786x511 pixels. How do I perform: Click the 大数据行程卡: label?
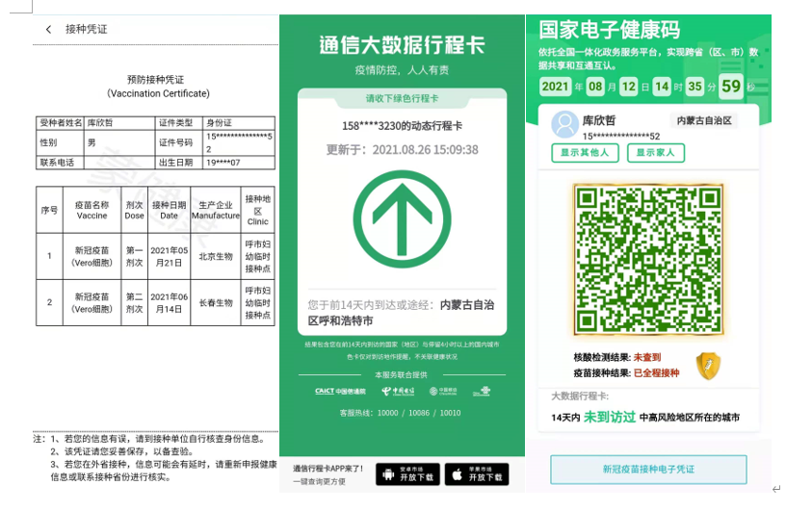[x=580, y=396]
